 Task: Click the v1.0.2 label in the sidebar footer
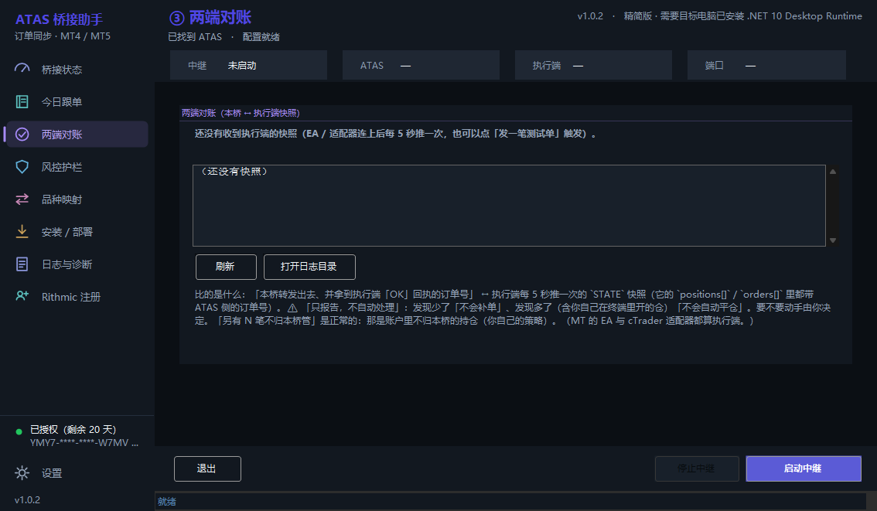[27, 500]
